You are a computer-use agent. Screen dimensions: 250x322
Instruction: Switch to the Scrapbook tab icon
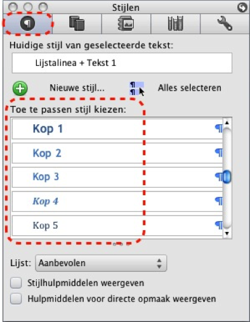coord(126,23)
